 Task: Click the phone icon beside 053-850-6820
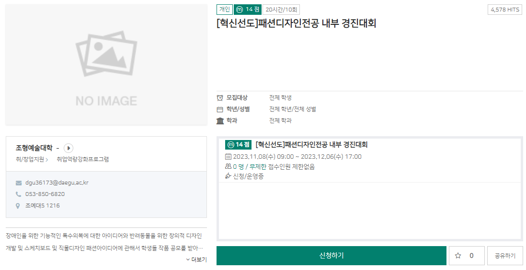(x=19, y=194)
